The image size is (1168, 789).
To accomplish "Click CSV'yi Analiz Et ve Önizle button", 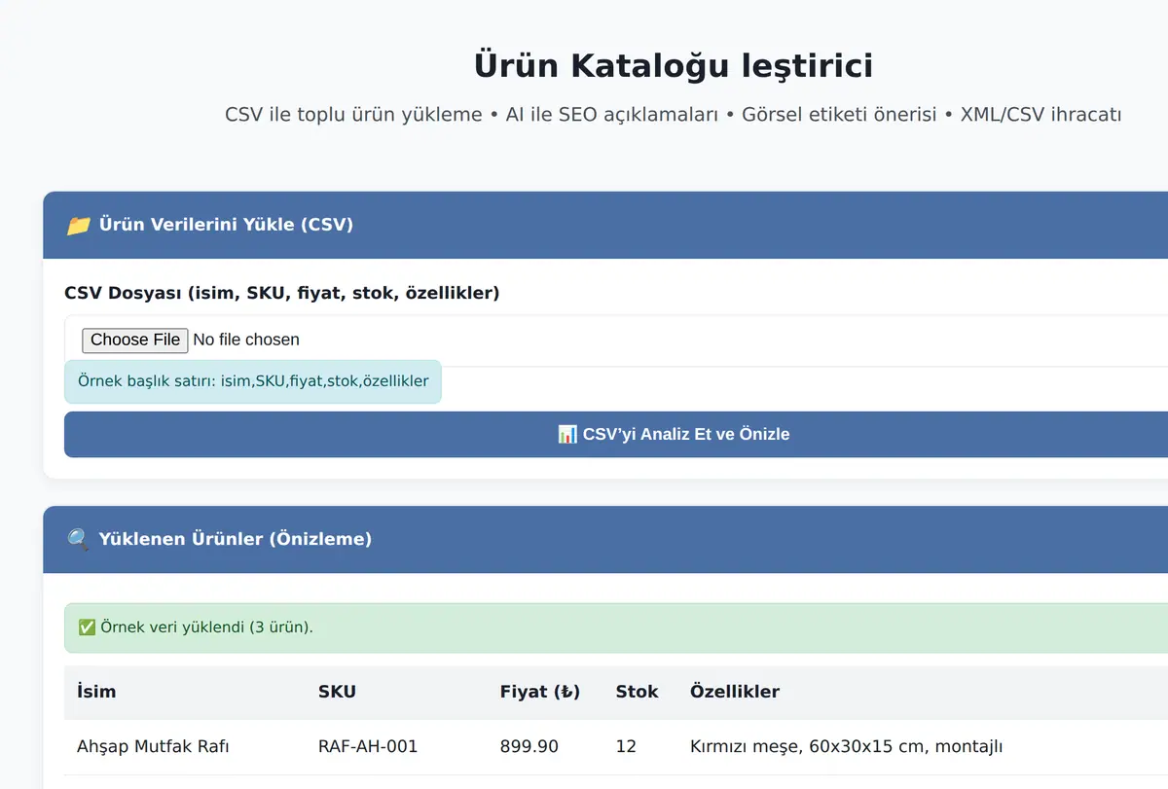I will pyautogui.click(x=674, y=434).
